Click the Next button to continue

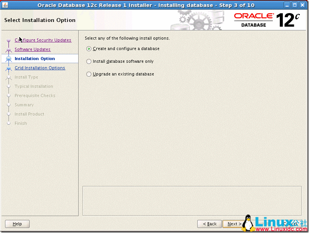233,224
